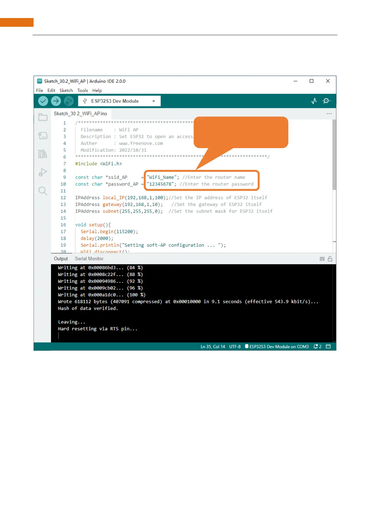This screenshot has height=524, width=370.
Task: Click the Upload arrow button
Action: click(x=56, y=101)
